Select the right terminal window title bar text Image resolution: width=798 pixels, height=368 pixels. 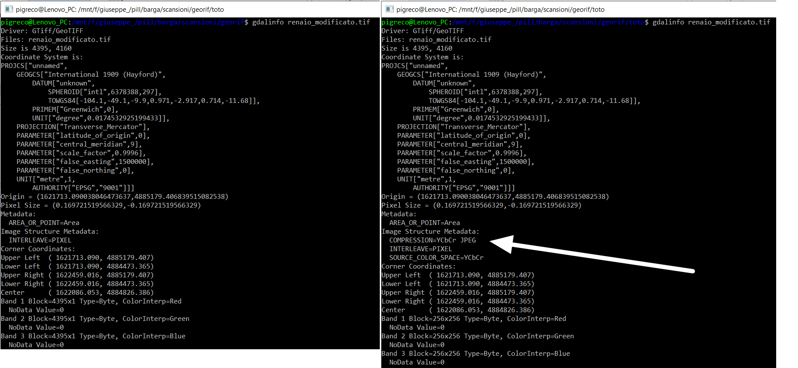500,9
